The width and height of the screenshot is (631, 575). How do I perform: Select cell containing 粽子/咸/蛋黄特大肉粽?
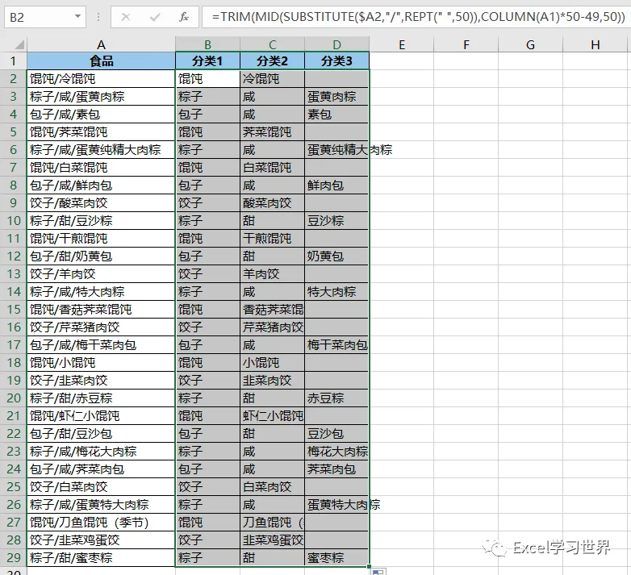tap(101, 505)
